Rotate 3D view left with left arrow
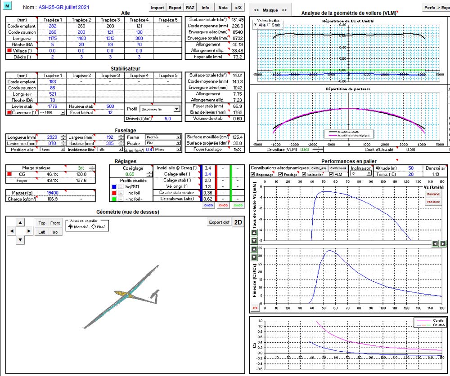 (12, 231)
